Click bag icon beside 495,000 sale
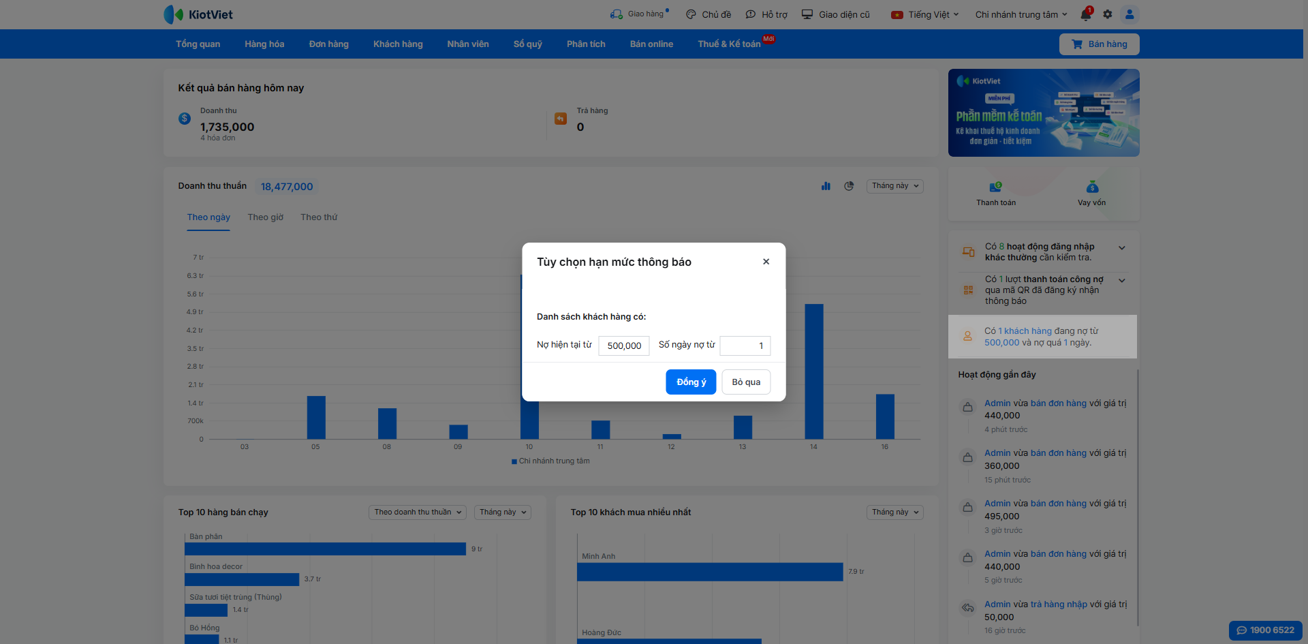This screenshot has width=1308, height=644. pyautogui.click(x=967, y=508)
